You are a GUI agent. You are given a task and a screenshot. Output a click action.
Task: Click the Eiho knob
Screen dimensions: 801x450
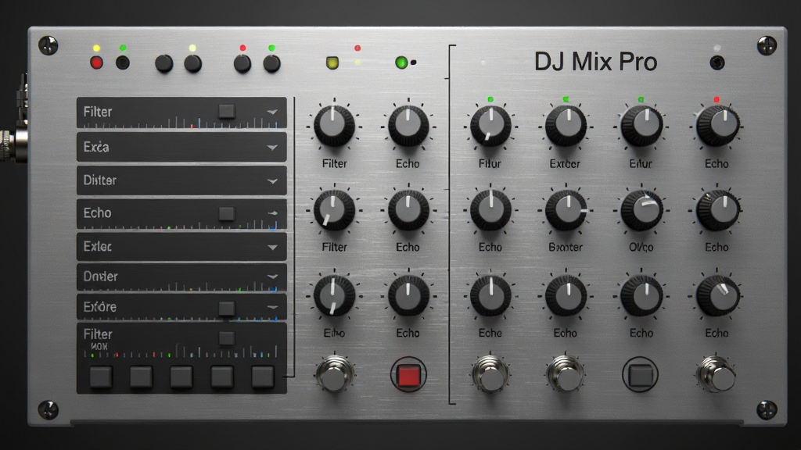(x=334, y=295)
